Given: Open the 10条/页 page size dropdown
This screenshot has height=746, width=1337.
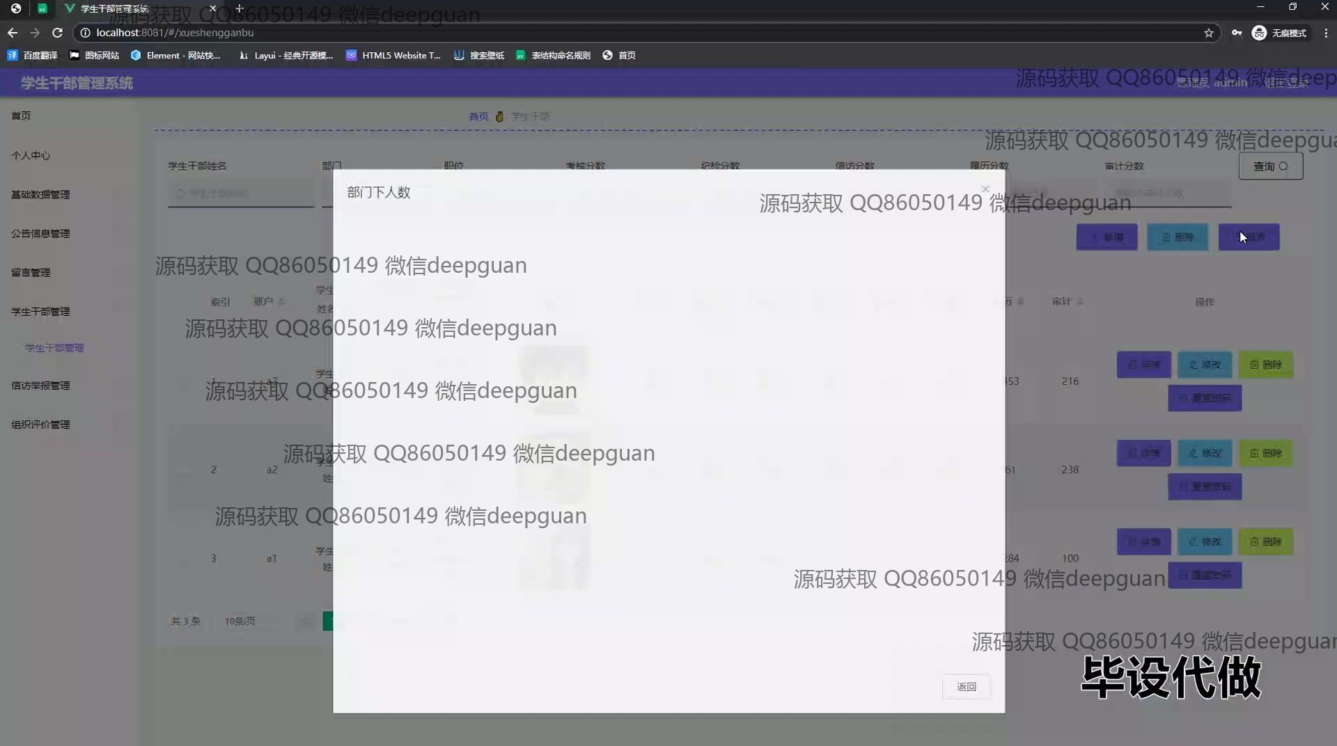Looking at the screenshot, I should coord(240,621).
